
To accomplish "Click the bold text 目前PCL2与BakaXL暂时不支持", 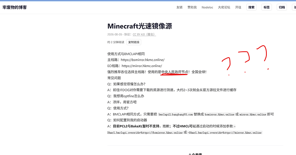I will click(136, 126).
